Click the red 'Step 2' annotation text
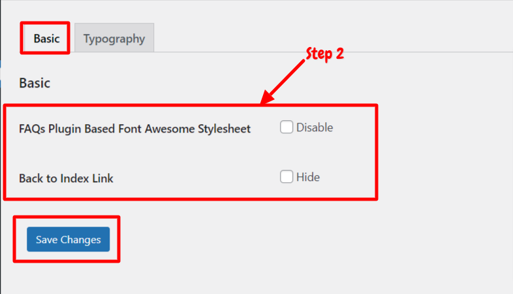The height and width of the screenshot is (294, 513). coord(324,54)
